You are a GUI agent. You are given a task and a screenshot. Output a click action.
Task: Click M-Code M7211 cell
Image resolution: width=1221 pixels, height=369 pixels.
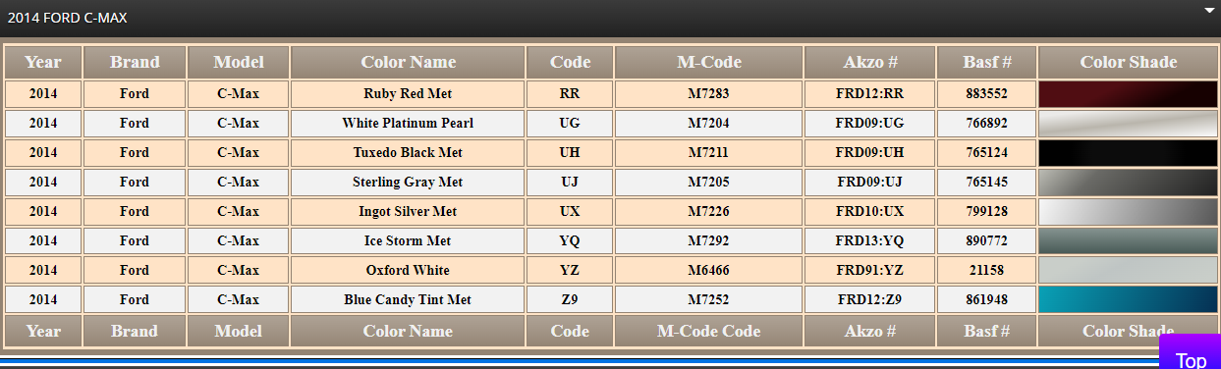click(709, 153)
